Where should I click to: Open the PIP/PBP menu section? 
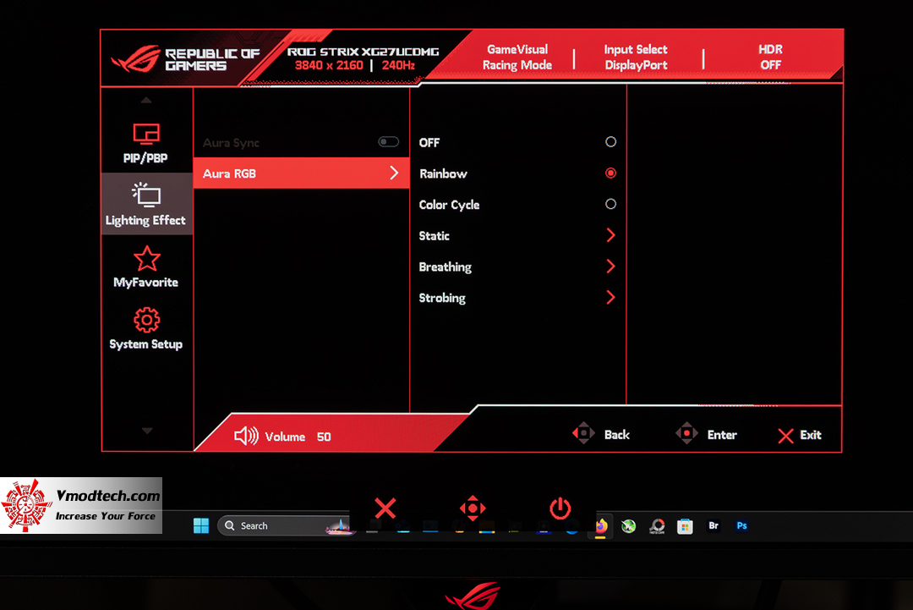pyautogui.click(x=145, y=143)
